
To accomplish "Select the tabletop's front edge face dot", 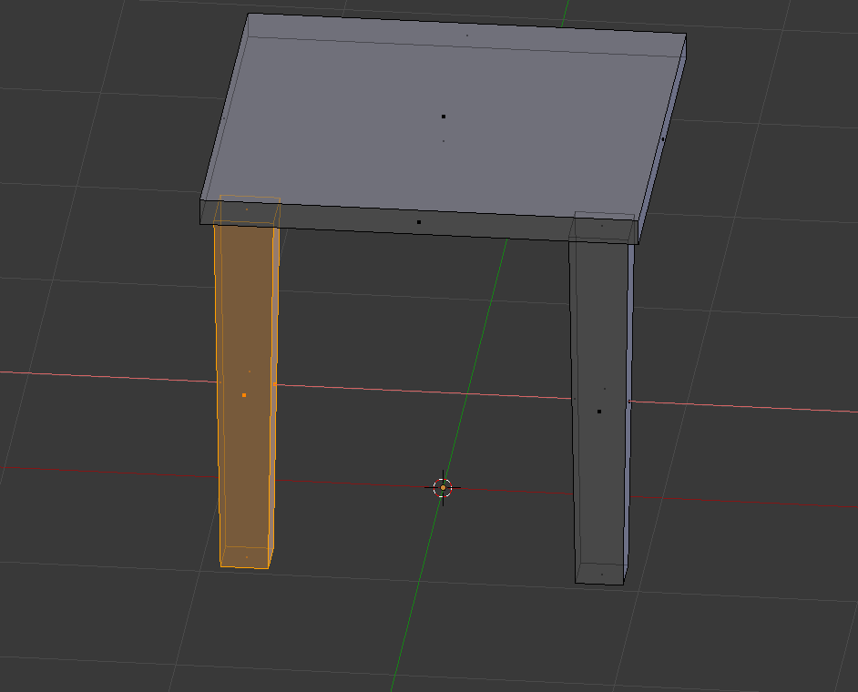I will coord(419,222).
